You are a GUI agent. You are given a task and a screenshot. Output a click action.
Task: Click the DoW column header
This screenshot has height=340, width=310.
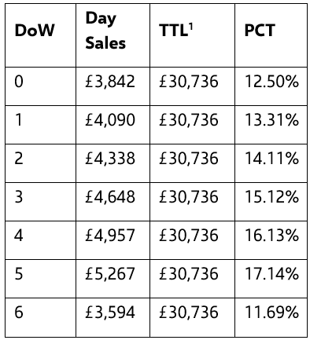point(41,35)
